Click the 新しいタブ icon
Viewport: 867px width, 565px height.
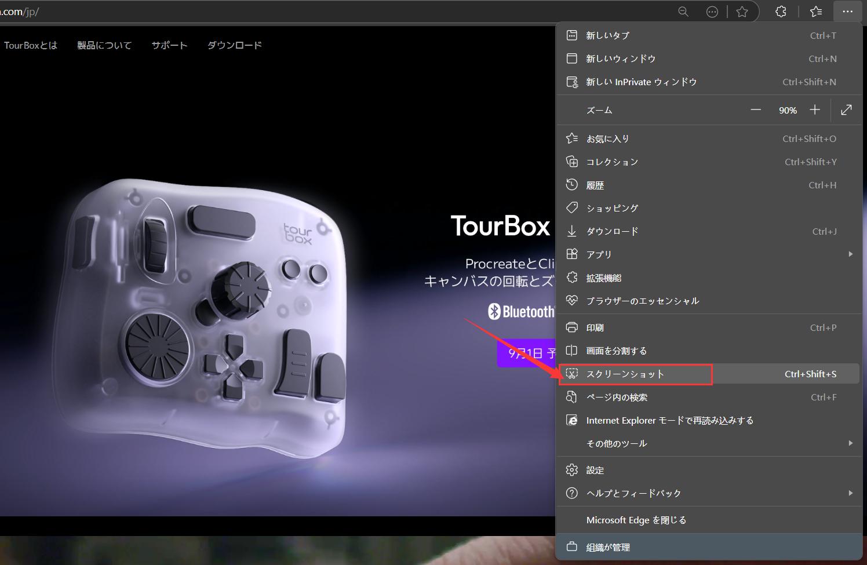click(571, 35)
